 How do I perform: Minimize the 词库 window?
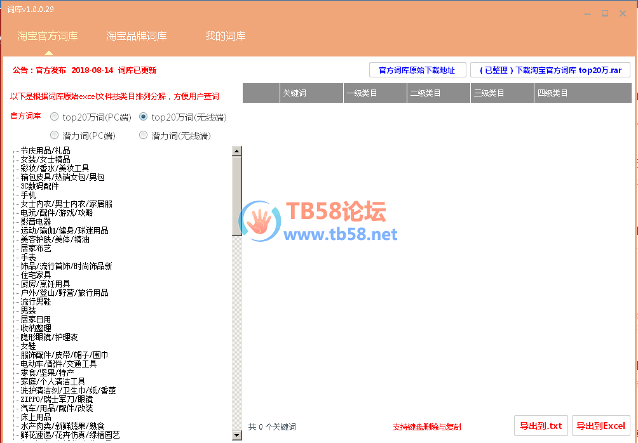[587, 13]
